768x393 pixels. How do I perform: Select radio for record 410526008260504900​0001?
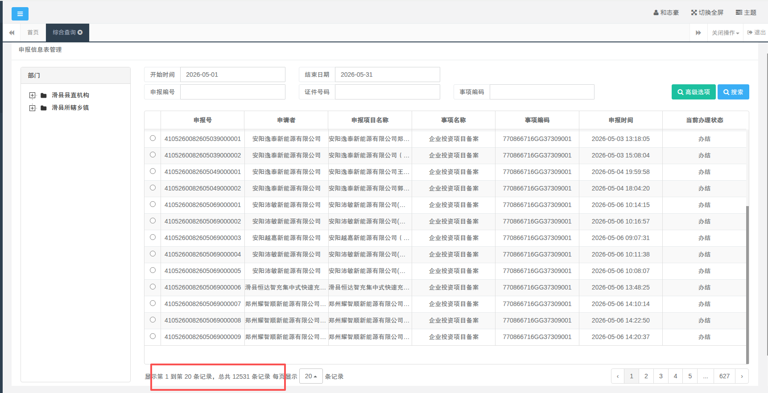coord(153,171)
